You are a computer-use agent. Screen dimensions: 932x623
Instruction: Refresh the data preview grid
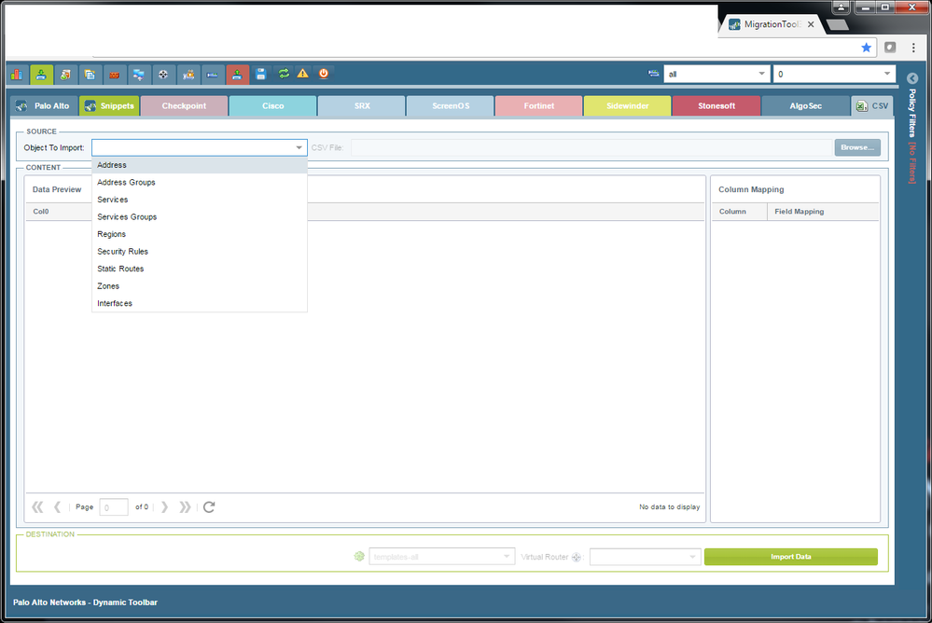(x=209, y=506)
